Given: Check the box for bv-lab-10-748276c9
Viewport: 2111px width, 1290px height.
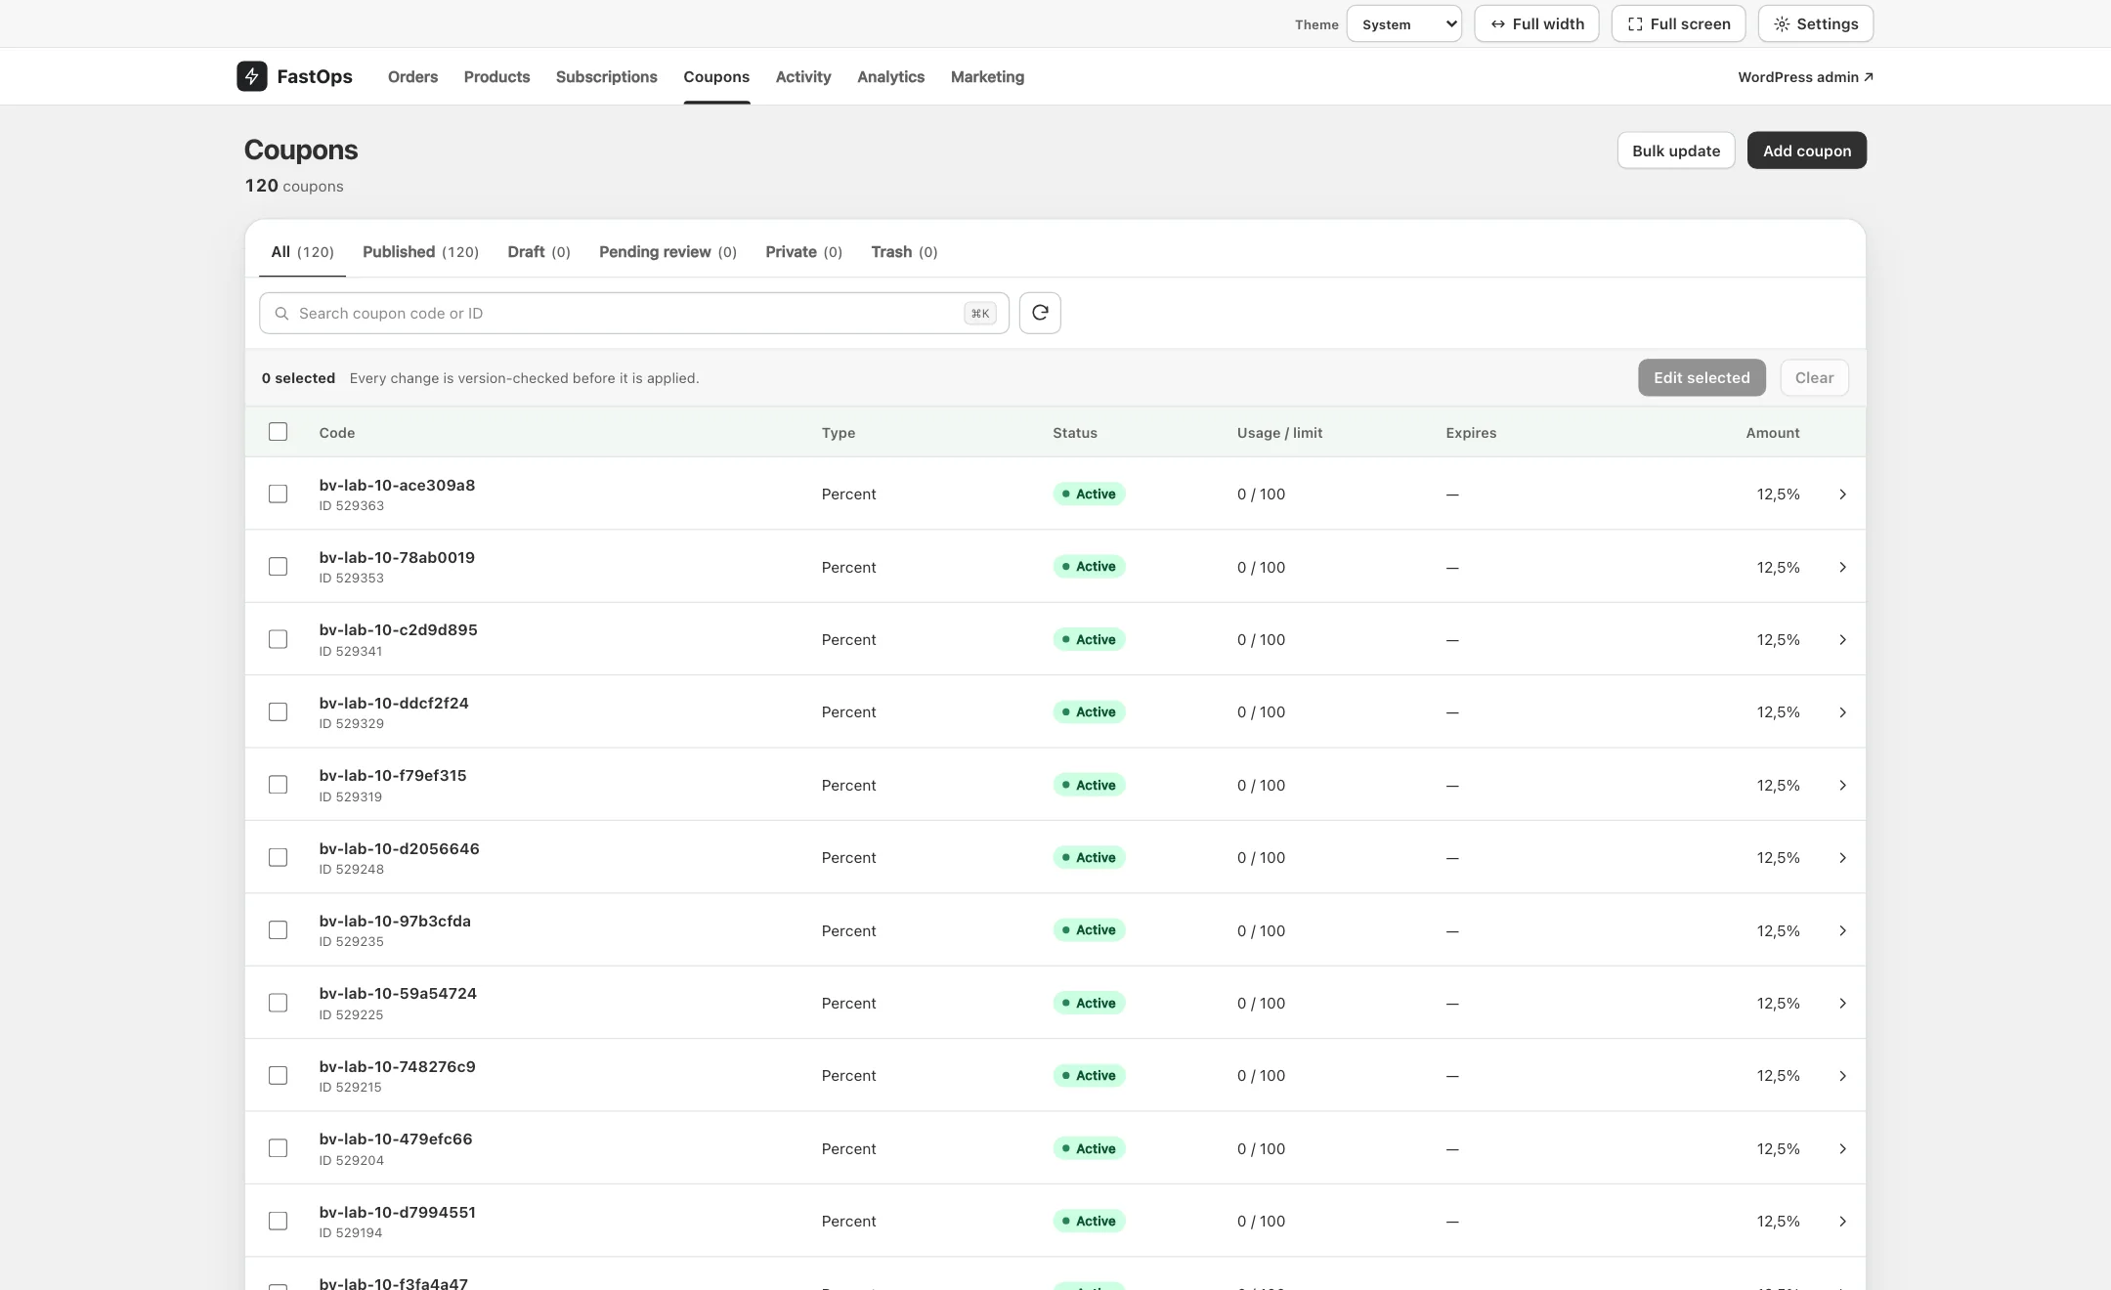Looking at the screenshot, I should point(279,1076).
